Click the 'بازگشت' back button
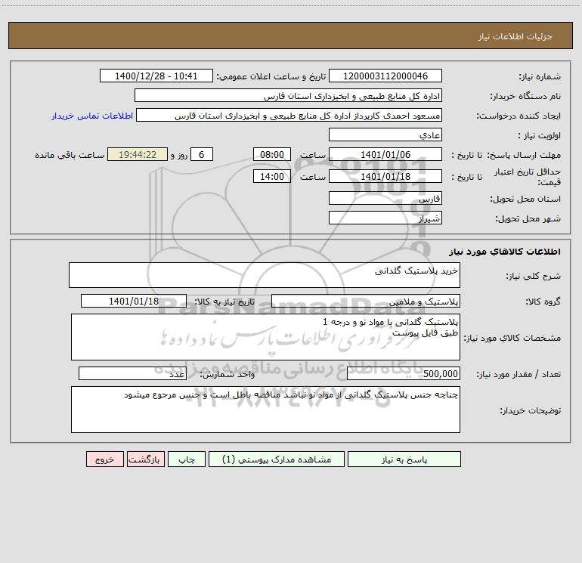The width and height of the screenshot is (582, 563). [x=145, y=459]
